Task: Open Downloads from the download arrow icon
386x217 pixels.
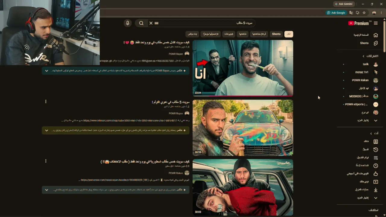Action: pos(376,190)
